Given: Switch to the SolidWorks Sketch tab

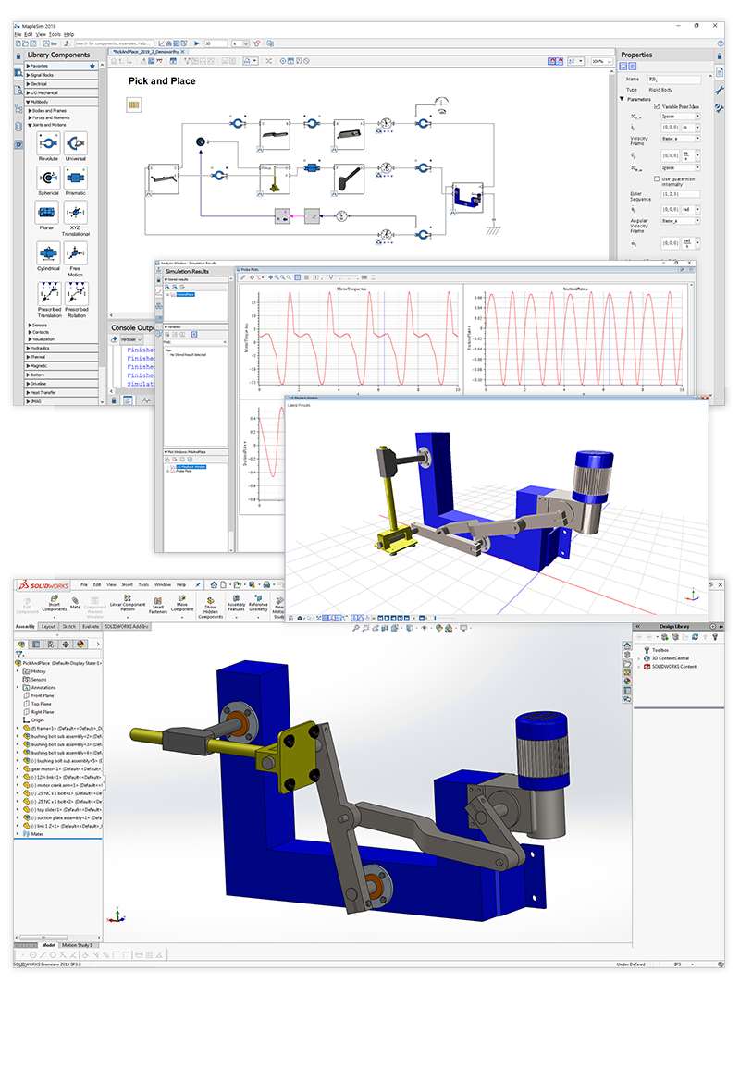Looking at the screenshot, I should click(69, 627).
